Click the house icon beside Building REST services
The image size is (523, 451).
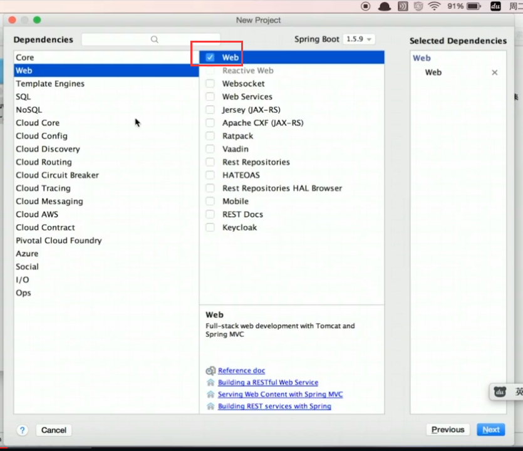coord(210,406)
